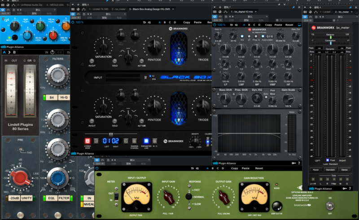Click the undo arrow in Black Box toolbar

click(144, 22)
